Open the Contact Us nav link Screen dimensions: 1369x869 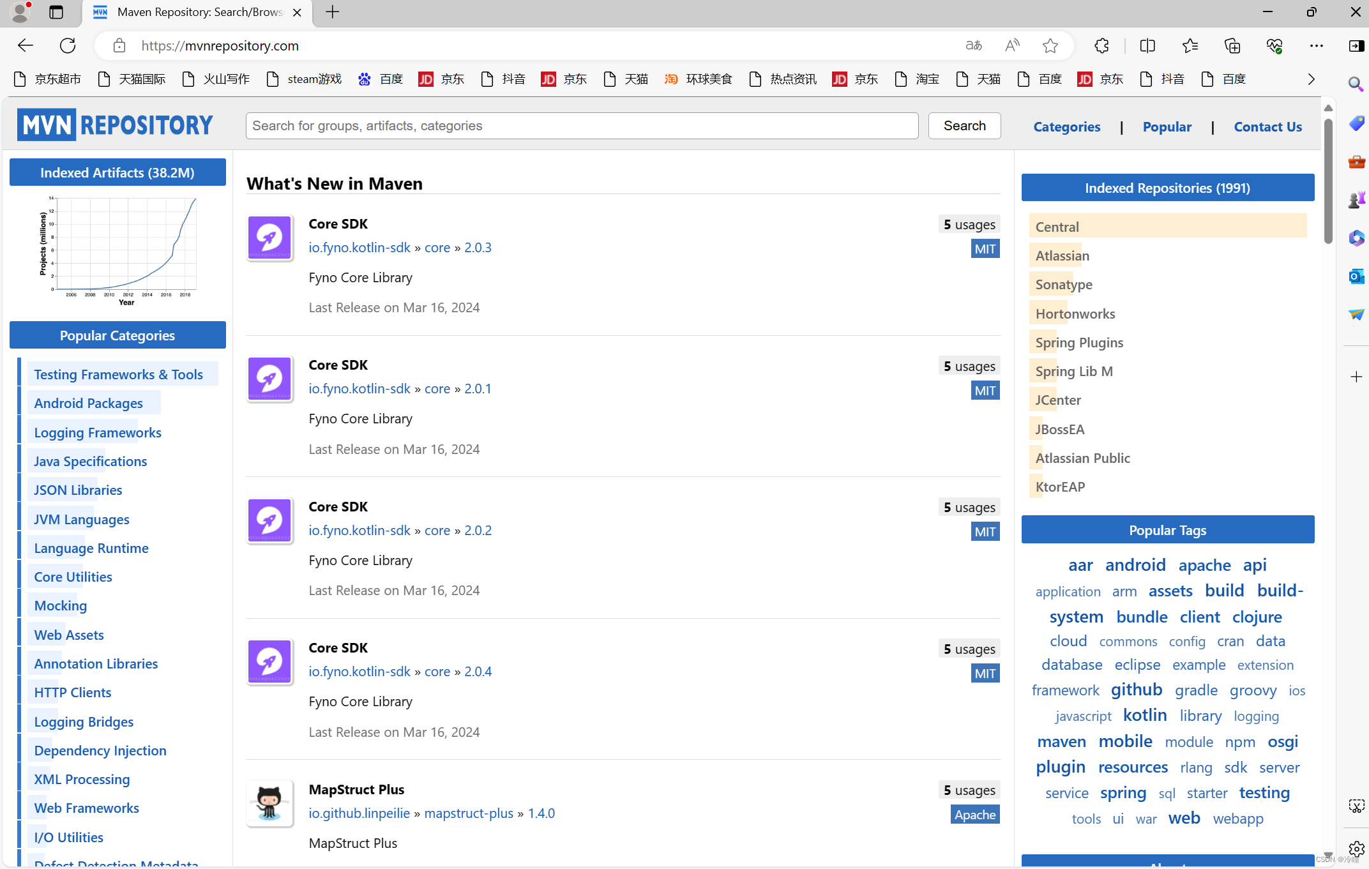(x=1267, y=126)
